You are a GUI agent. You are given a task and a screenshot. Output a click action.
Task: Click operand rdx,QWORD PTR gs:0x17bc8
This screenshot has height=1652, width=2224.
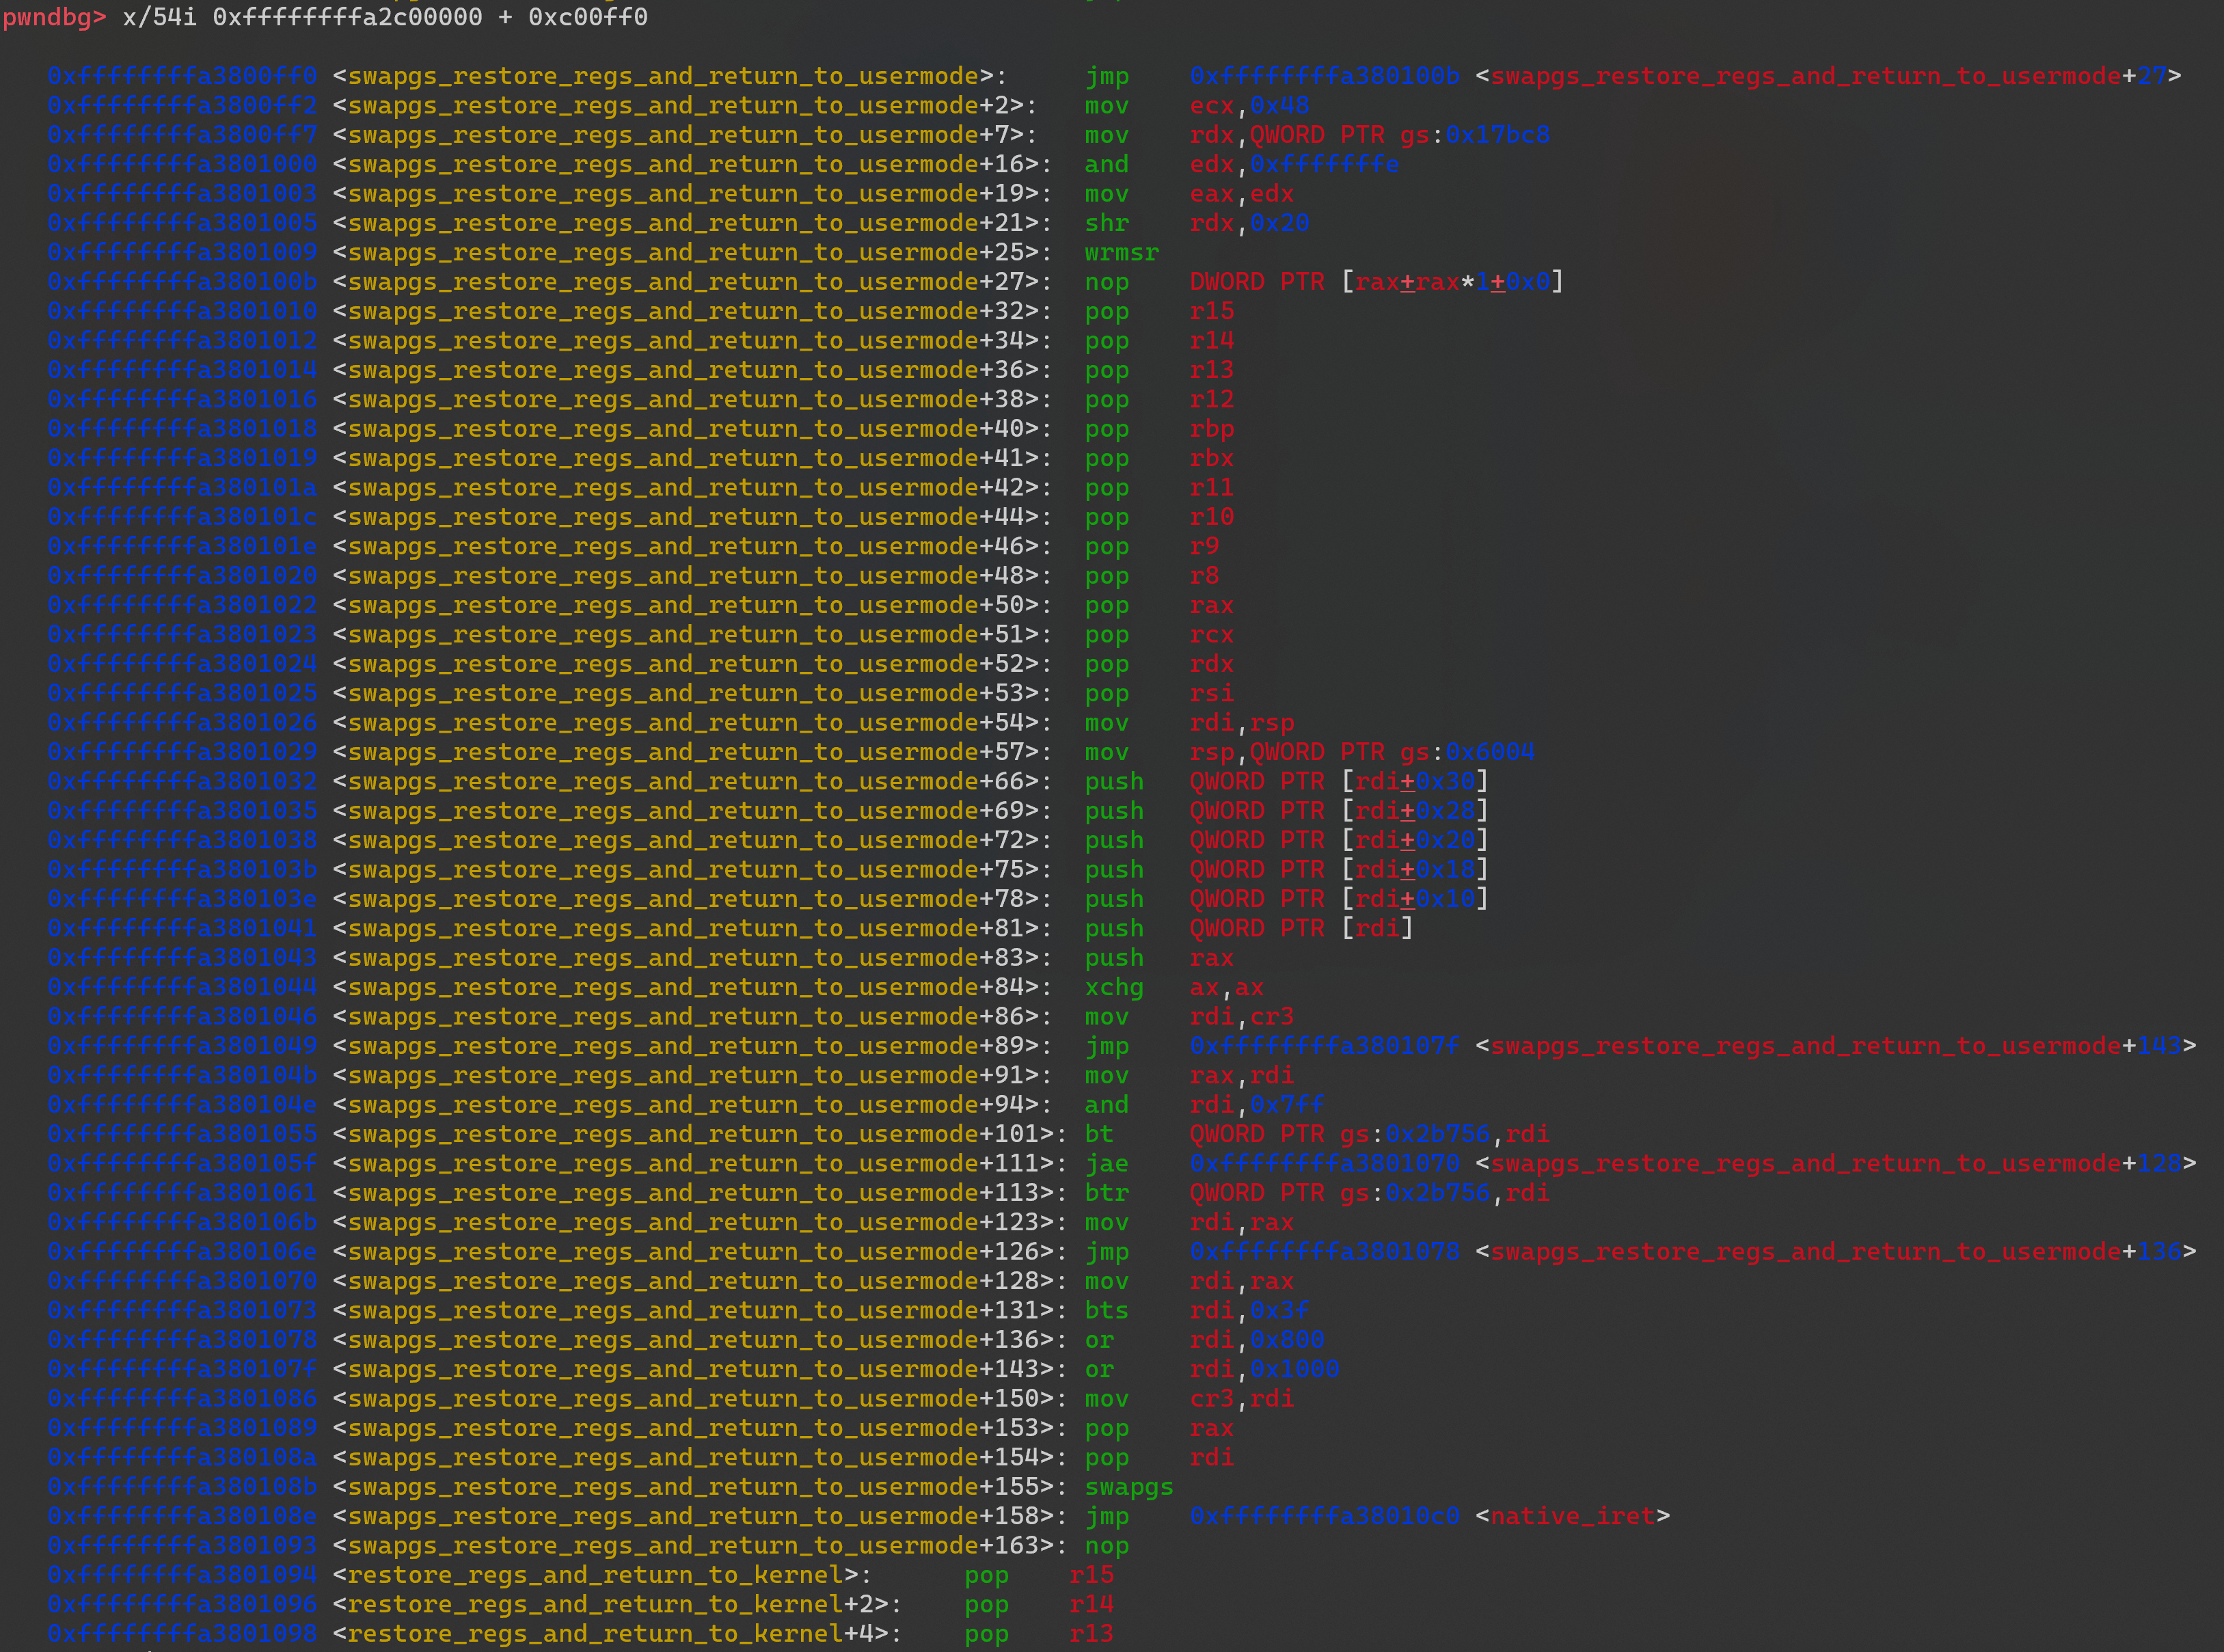point(1369,135)
